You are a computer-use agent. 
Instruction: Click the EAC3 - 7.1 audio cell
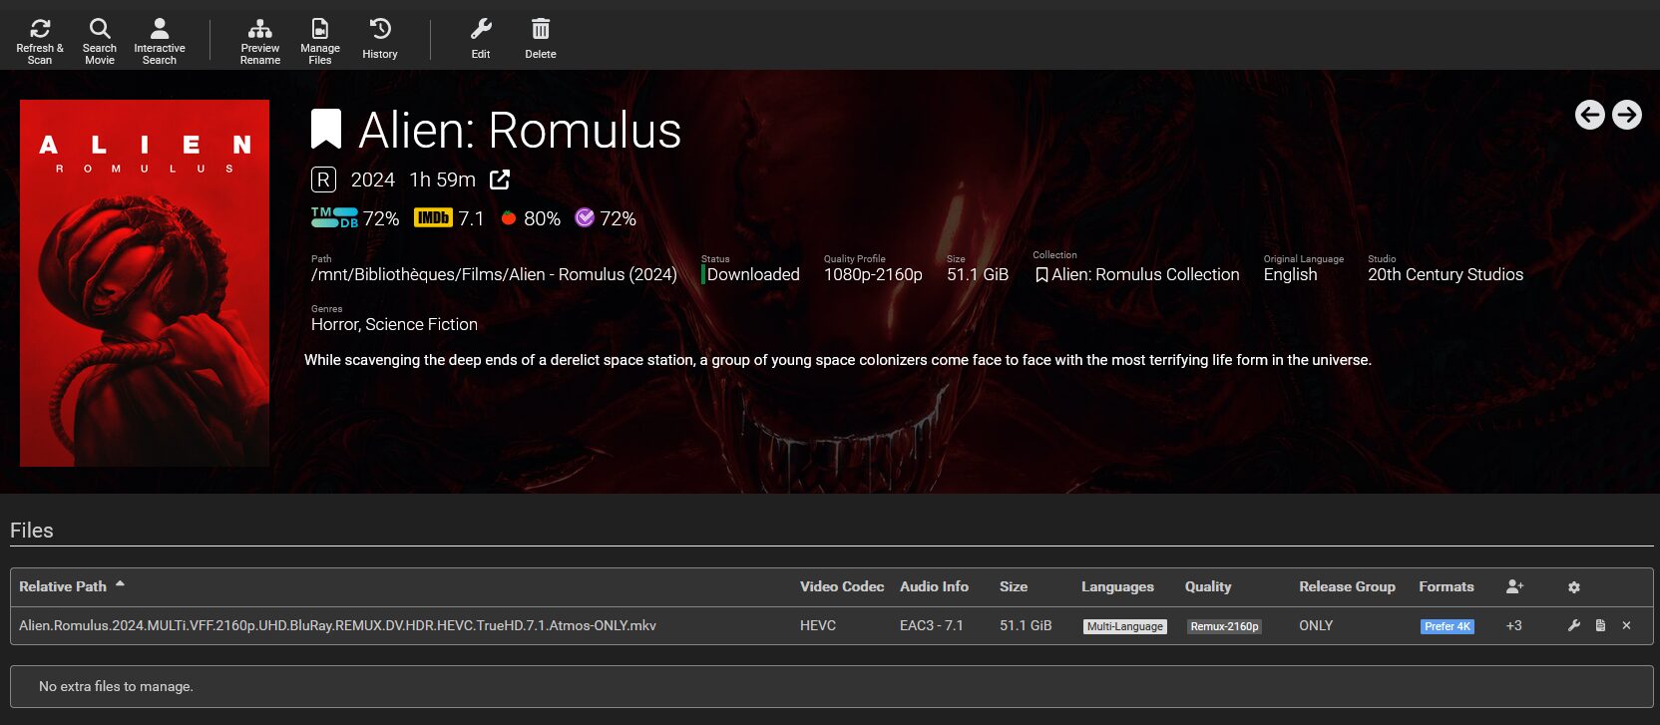pos(932,625)
